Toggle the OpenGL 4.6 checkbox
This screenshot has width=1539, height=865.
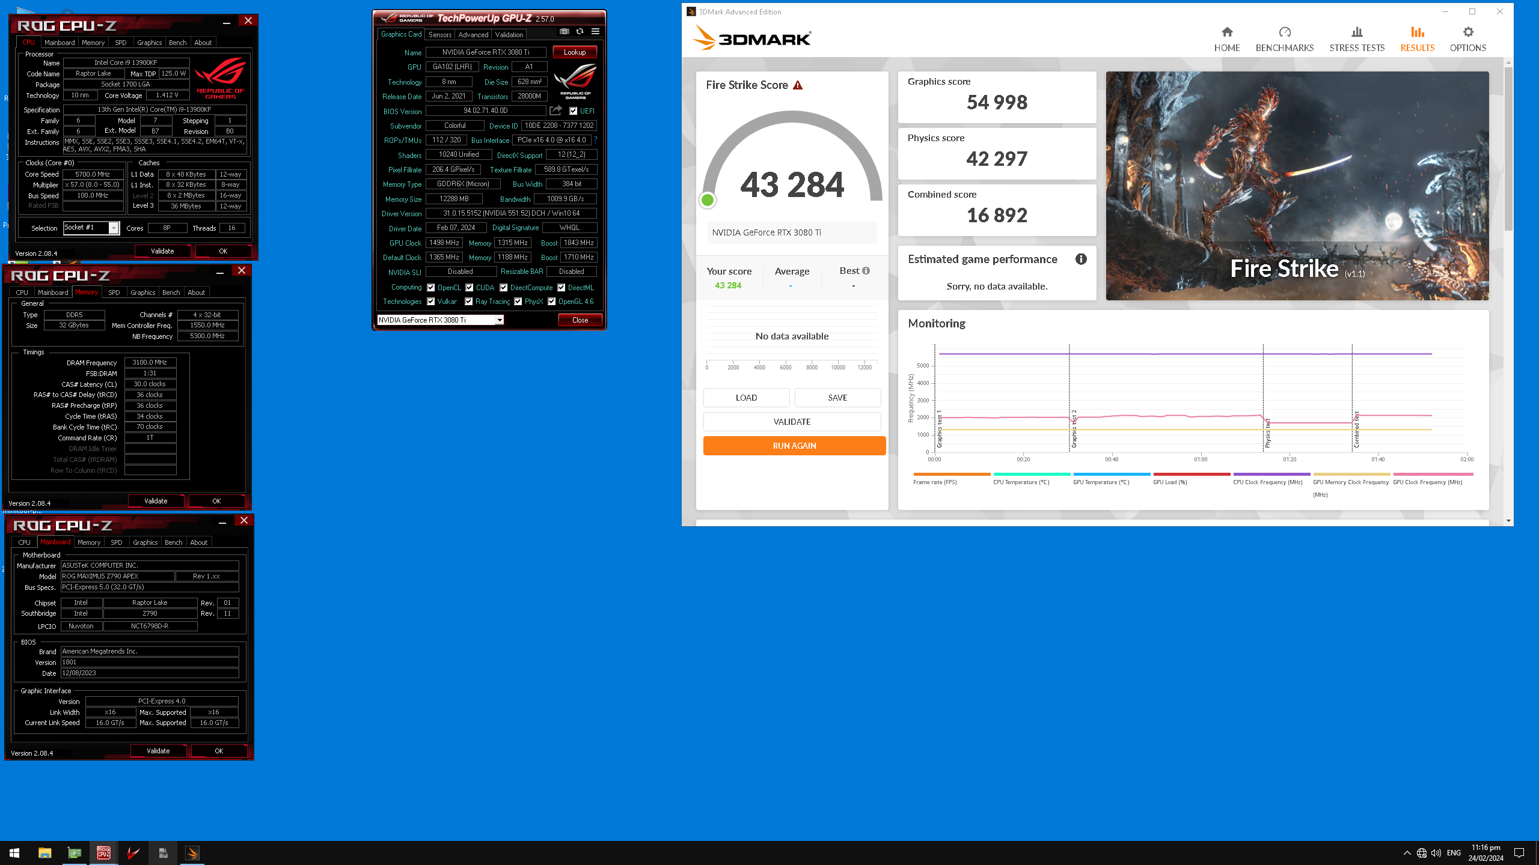[x=552, y=302]
